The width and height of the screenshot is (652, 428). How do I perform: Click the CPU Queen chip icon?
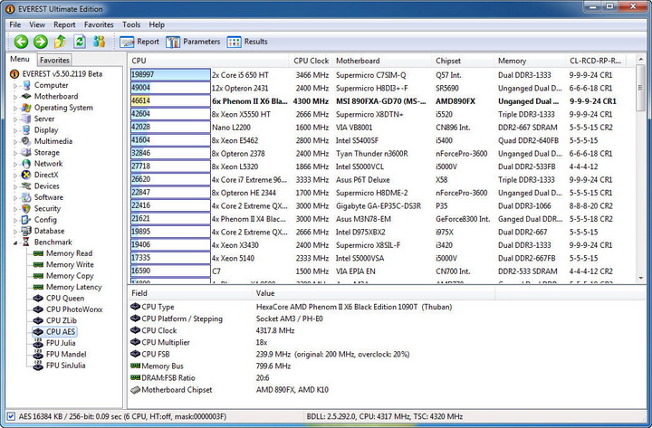tap(38, 299)
